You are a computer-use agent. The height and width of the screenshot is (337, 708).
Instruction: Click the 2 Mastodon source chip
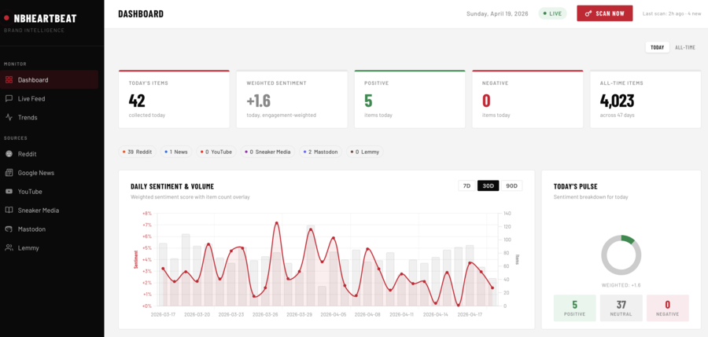click(320, 152)
